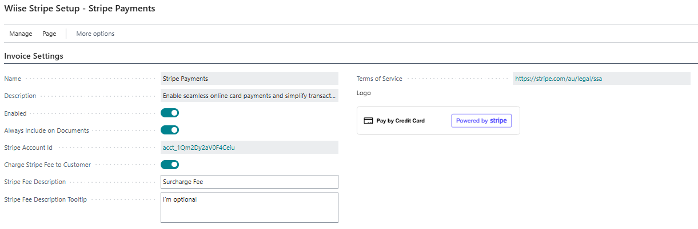Click the Logo field label
Viewport: 698px width, 229px height.
click(x=364, y=93)
